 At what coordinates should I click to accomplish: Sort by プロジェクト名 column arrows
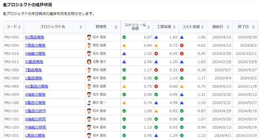[x=81, y=27]
